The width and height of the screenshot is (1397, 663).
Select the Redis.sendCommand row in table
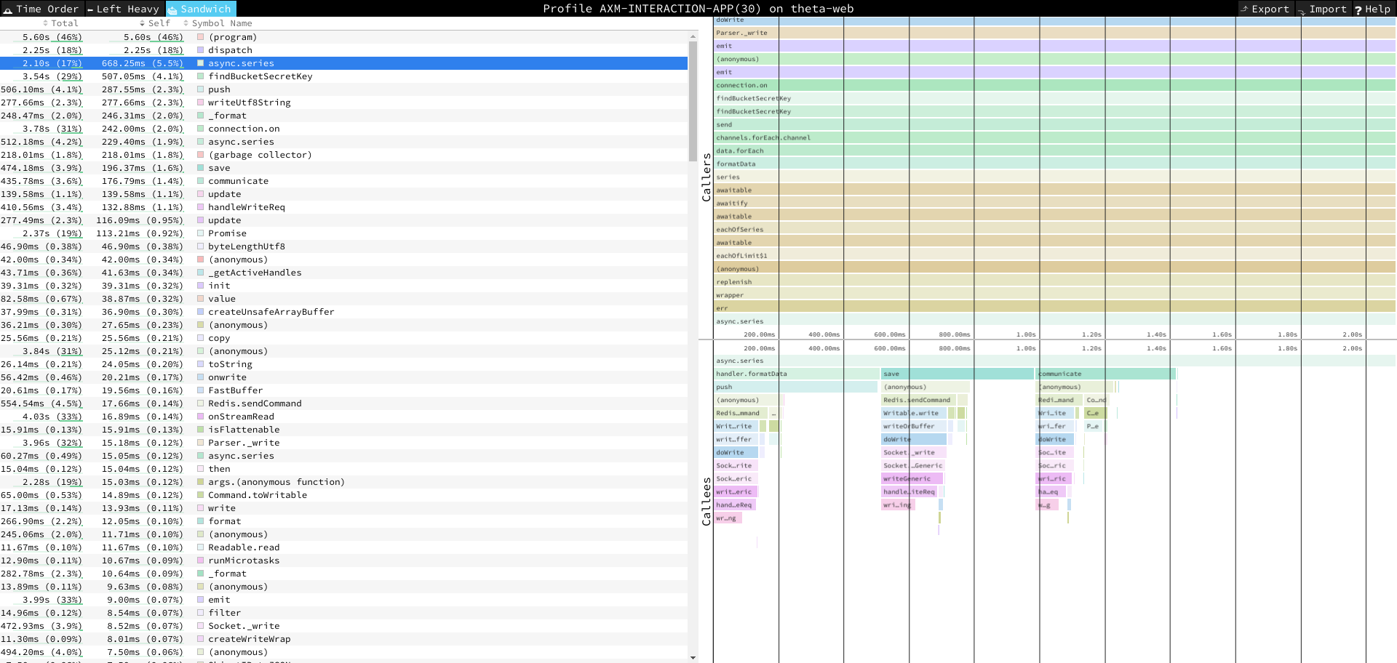(x=343, y=403)
